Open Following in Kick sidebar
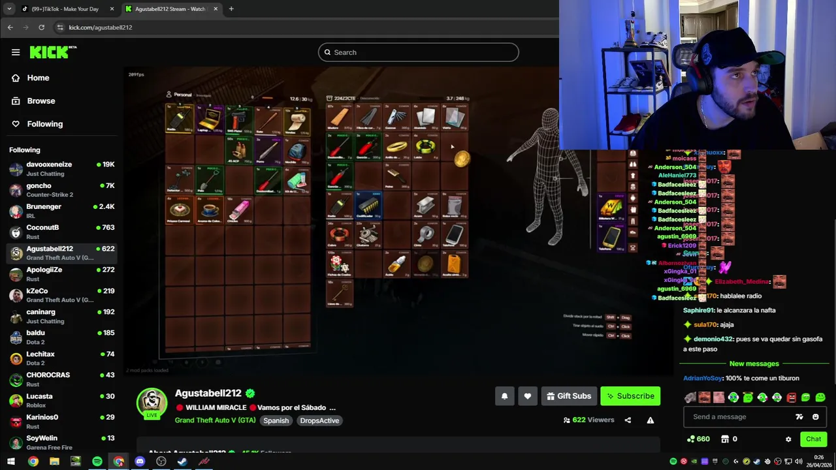 click(45, 124)
